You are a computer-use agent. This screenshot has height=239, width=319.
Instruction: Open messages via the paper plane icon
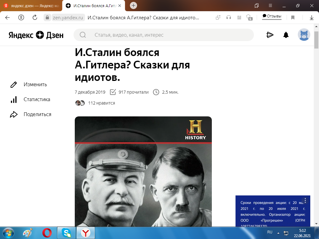(x=270, y=35)
